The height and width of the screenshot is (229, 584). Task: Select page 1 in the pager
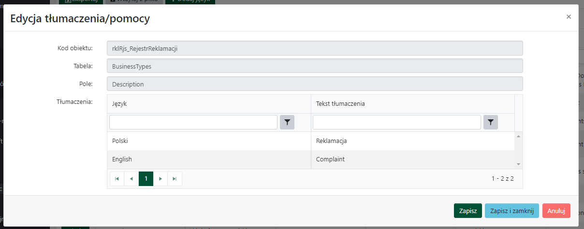[146, 179]
